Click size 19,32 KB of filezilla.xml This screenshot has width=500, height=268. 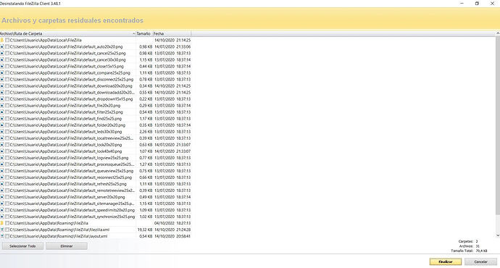pos(145,230)
